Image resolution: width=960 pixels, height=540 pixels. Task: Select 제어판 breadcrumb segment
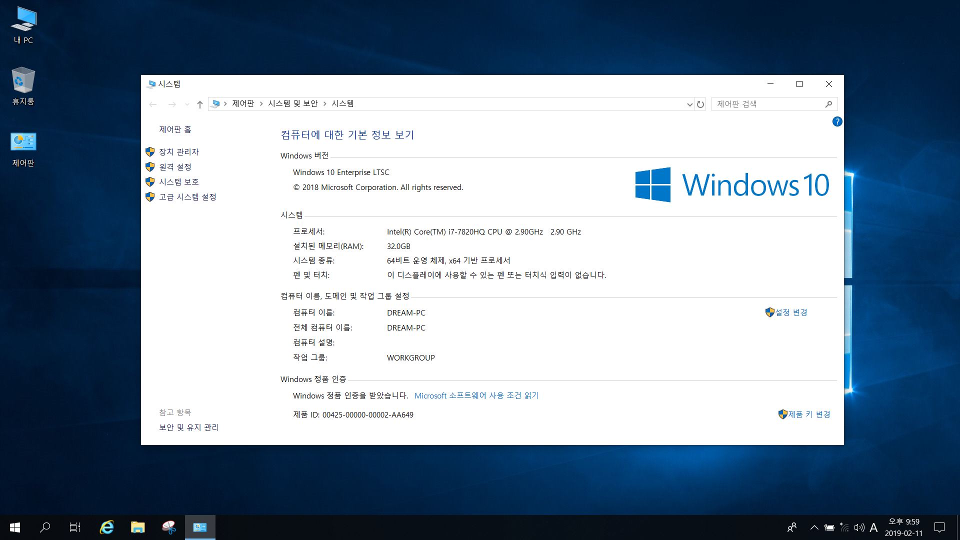243,103
